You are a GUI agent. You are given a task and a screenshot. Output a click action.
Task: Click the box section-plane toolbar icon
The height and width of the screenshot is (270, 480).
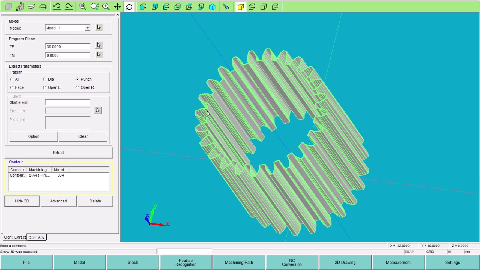[43, 6]
